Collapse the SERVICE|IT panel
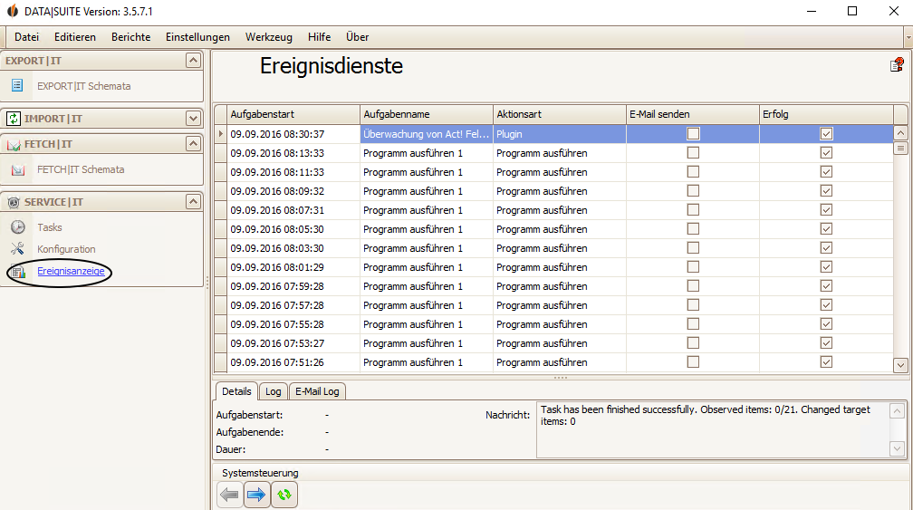This screenshot has height=510, width=913. (x=192, y=202)
